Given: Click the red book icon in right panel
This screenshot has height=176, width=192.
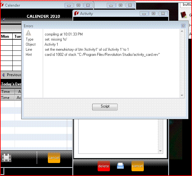Looking at the screenshot, I should [183, 15].
